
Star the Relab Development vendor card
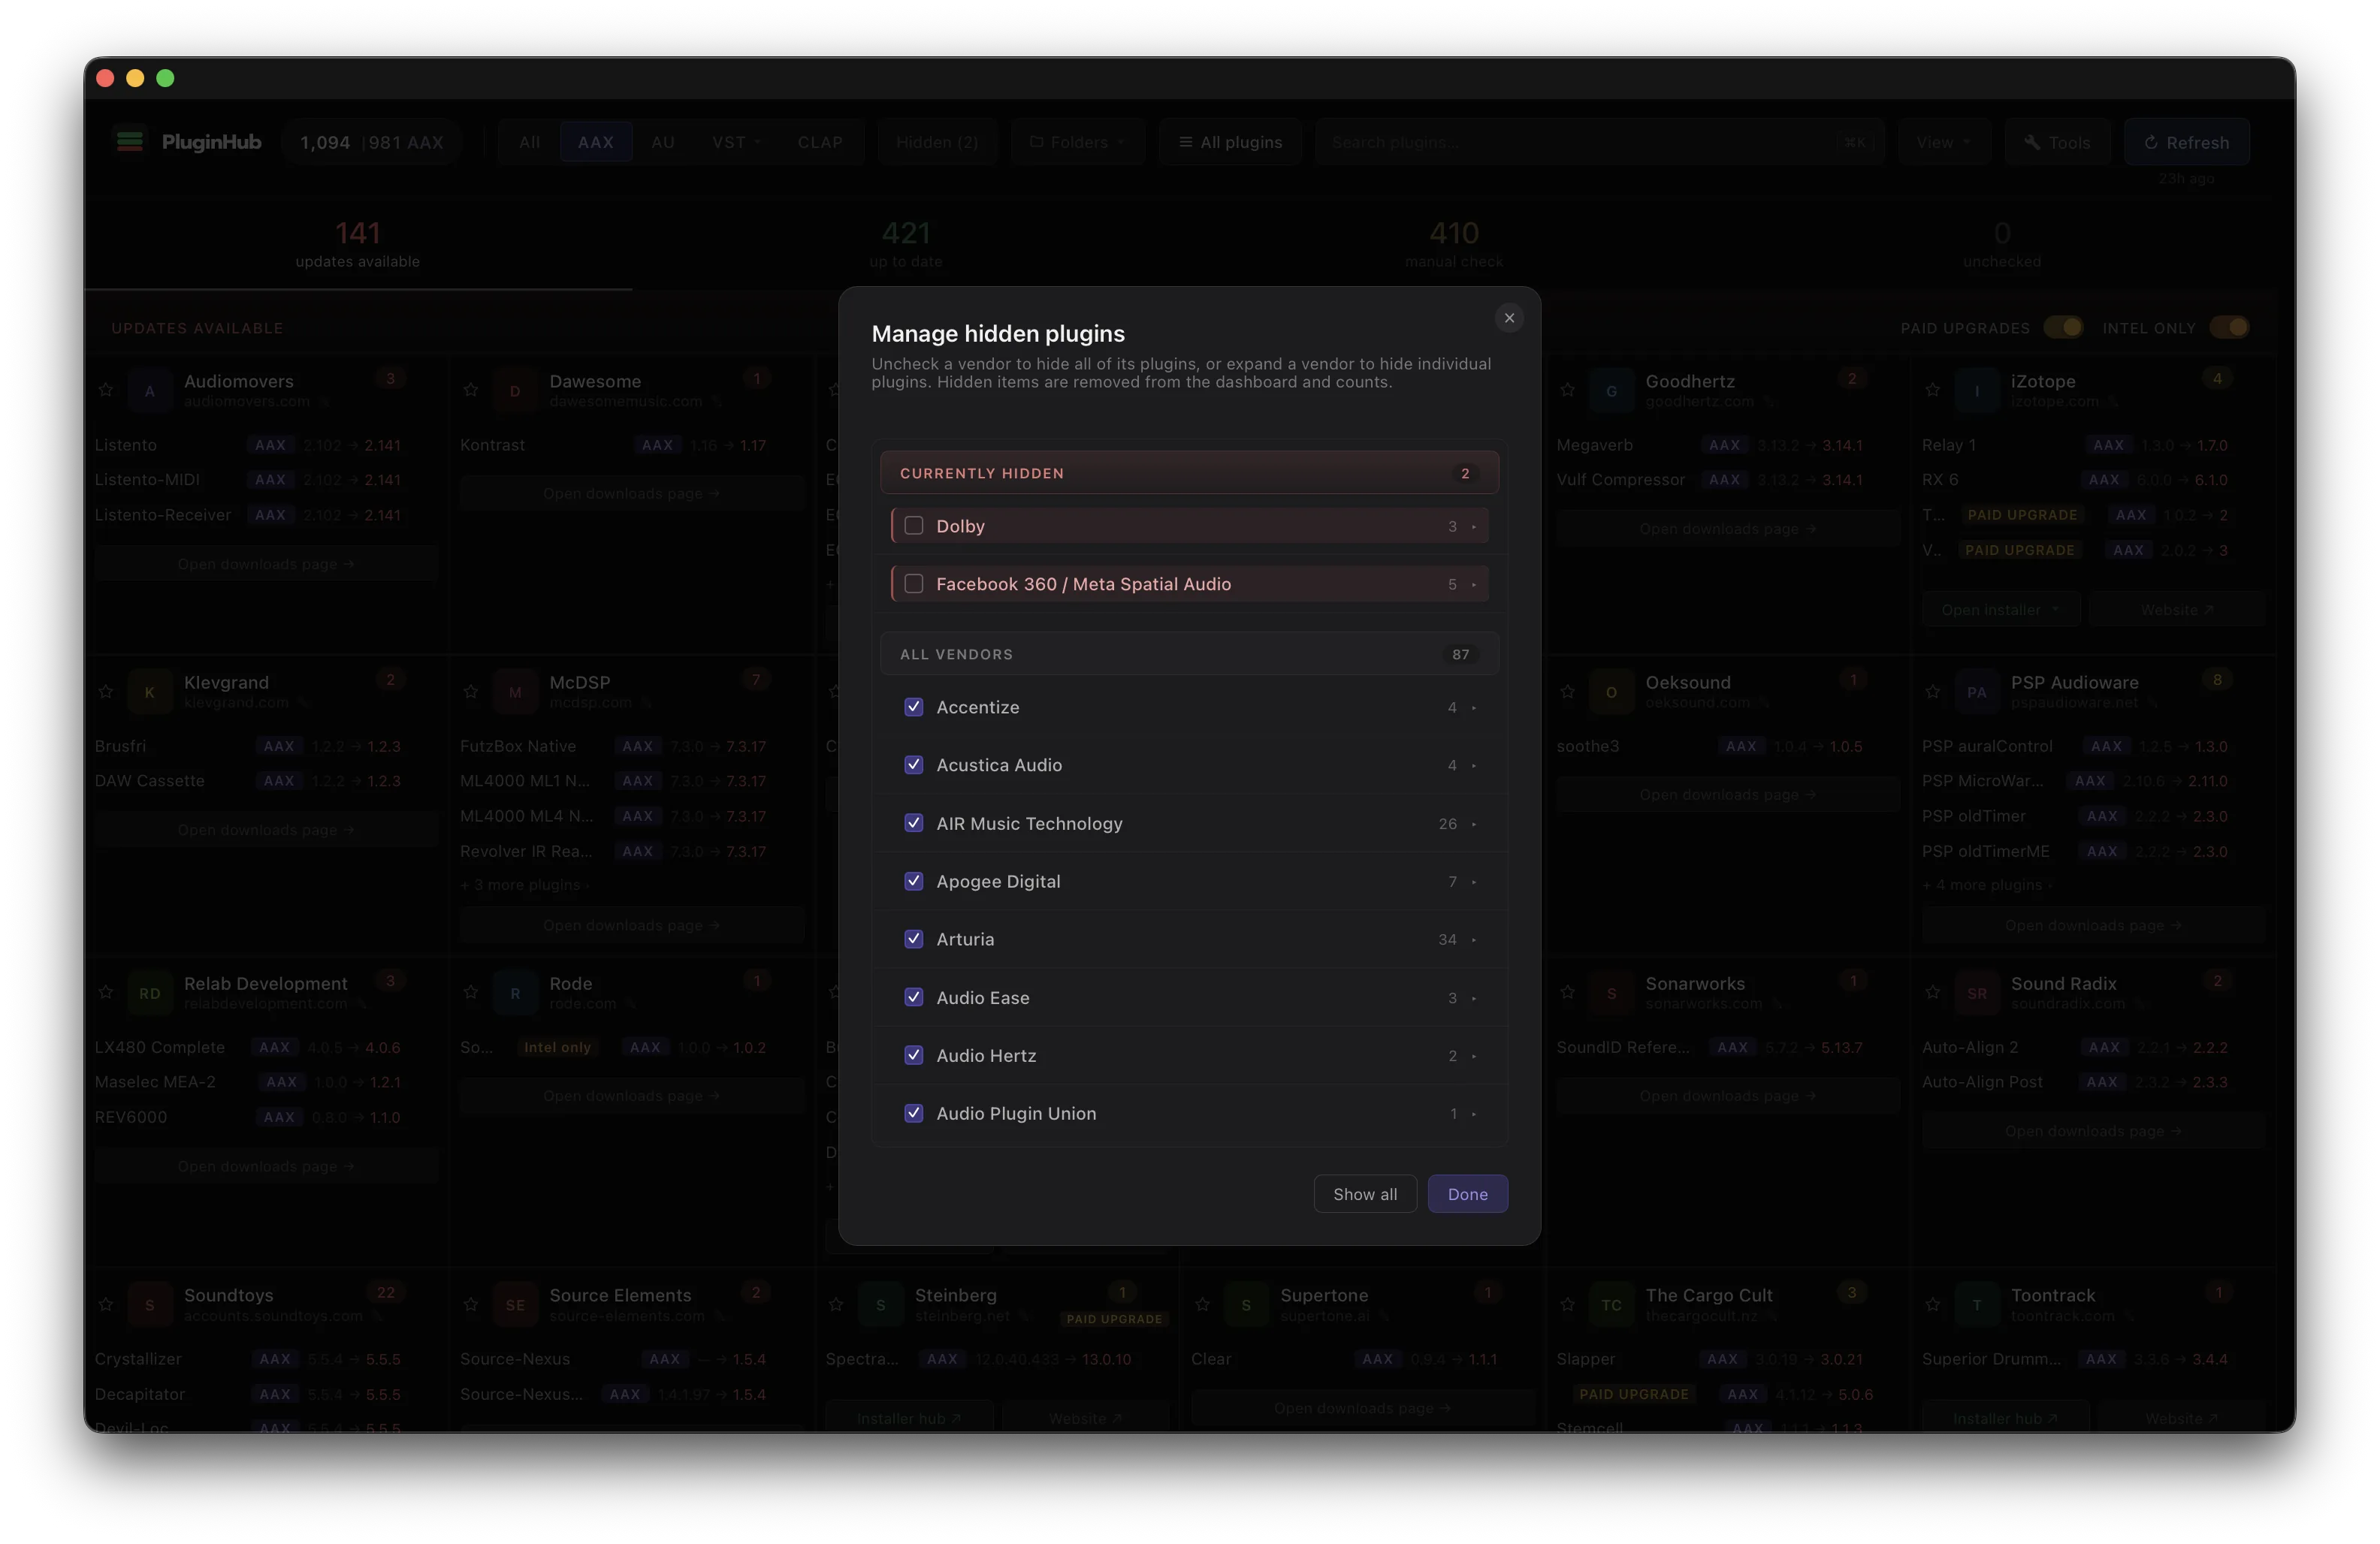pos(106,992)
